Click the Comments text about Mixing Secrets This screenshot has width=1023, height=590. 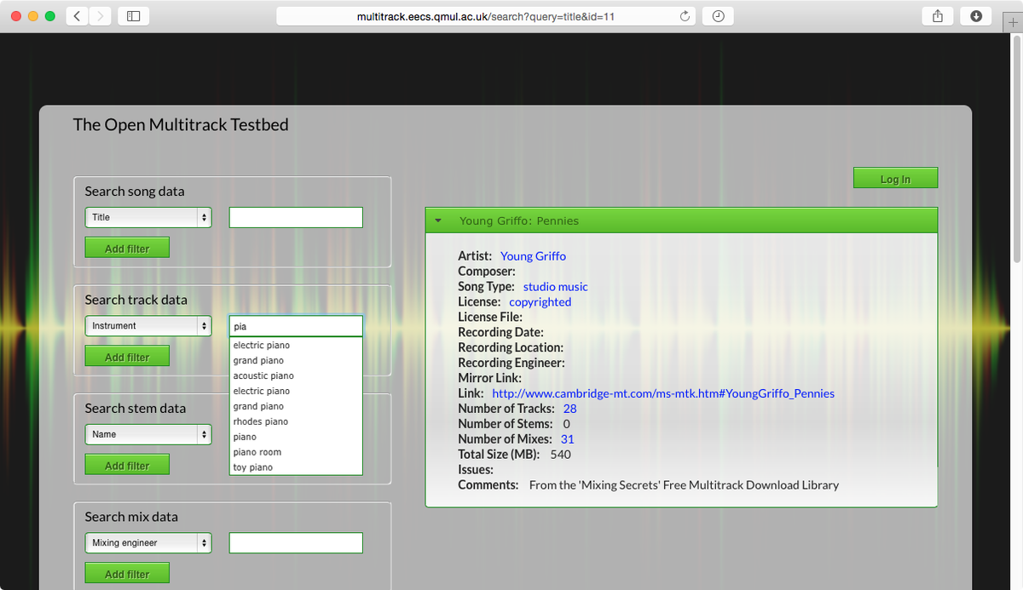[684, 485]
